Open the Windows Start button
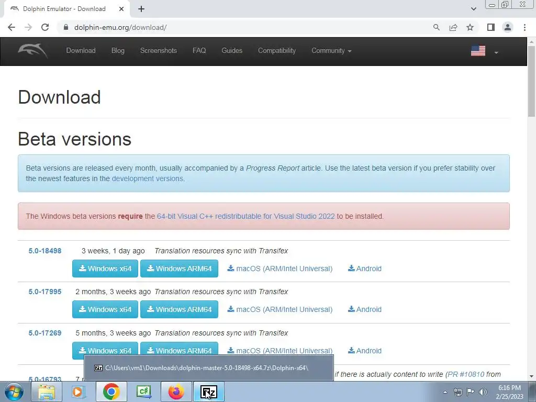This screenshot has height=402, width=536. click(x=14, y=392)
